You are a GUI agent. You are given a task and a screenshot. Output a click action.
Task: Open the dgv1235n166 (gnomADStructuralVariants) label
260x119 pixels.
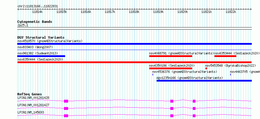190,78
